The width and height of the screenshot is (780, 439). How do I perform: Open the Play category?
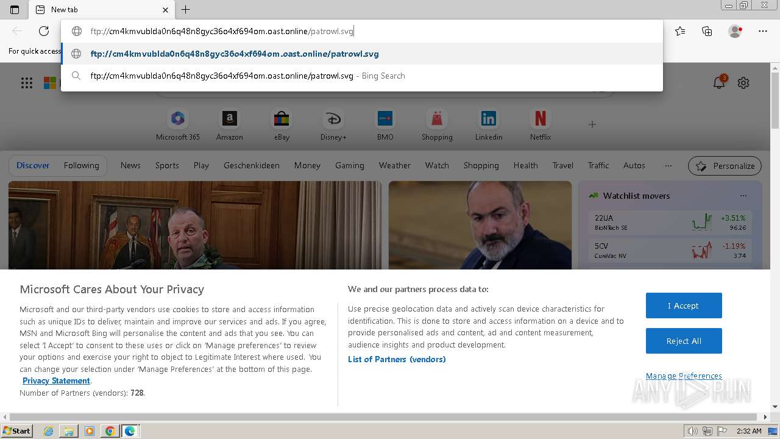click(x=201, y=165)
